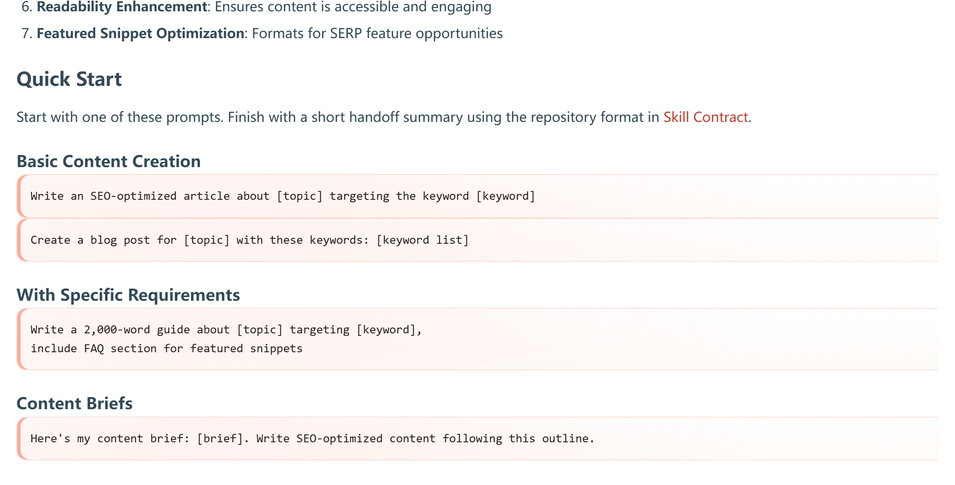Click the Quick Start heading

[69, 79]
